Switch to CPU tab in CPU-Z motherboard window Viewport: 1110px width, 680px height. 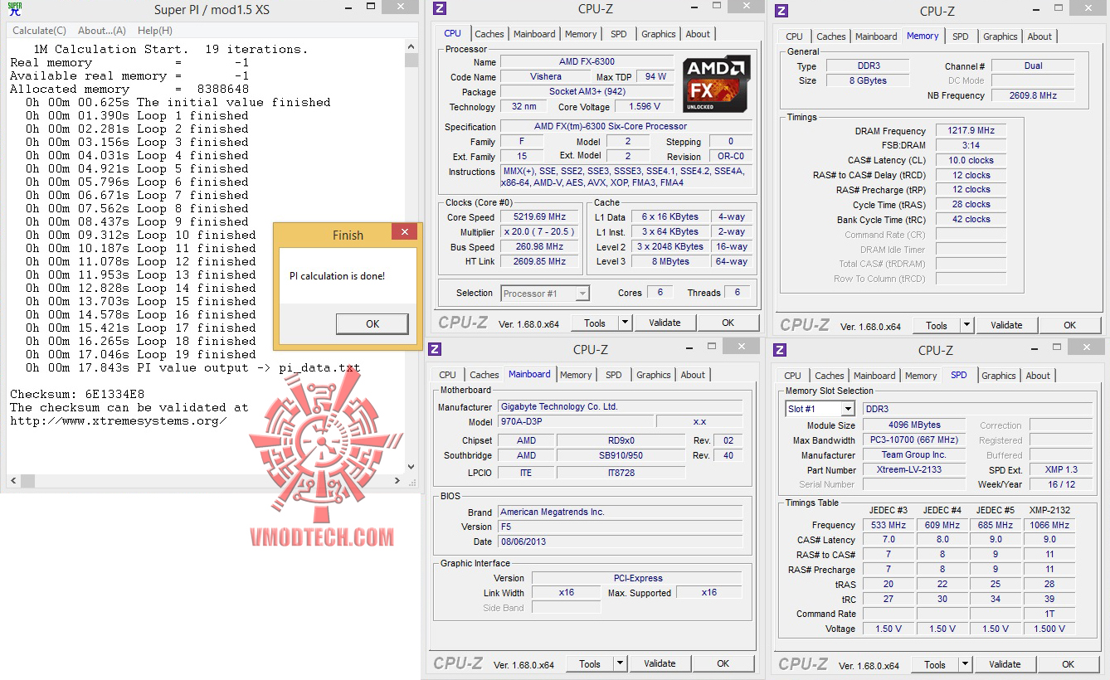[448, 375]
